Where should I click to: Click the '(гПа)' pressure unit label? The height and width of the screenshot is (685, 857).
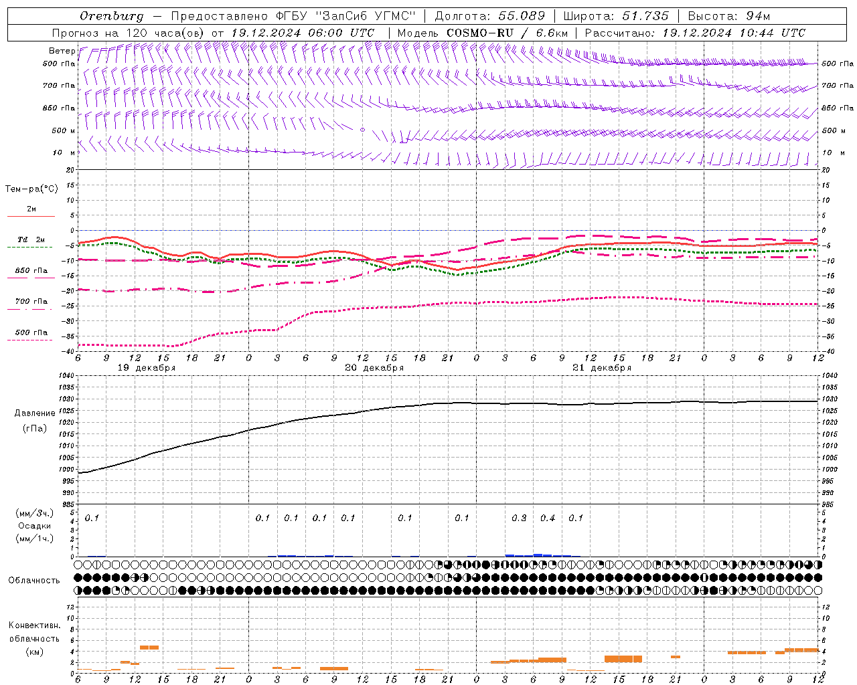pyautogui.click(x=34, y=429)
